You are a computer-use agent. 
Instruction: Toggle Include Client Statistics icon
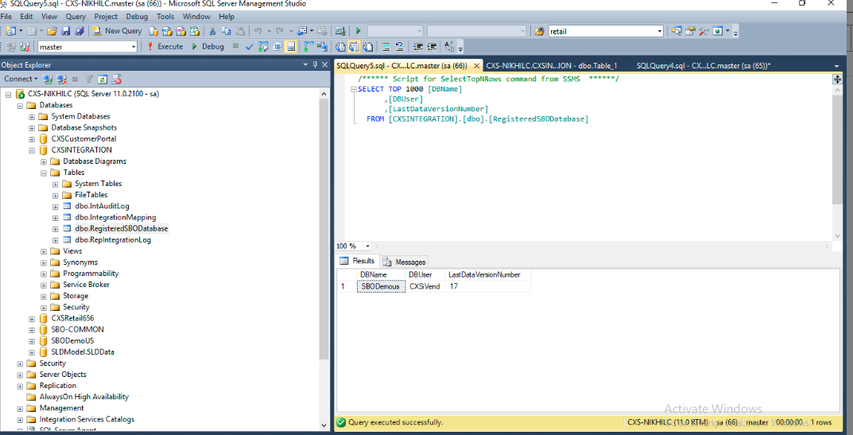[321, 47]
